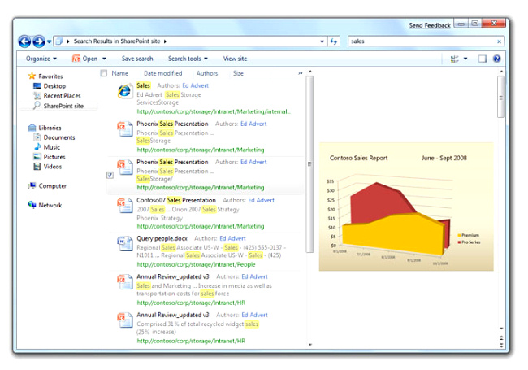This screenshot has height=370, width=528.
Task: Open Query people.docx title
Action: pyautogui.click(x=162, y=238)
